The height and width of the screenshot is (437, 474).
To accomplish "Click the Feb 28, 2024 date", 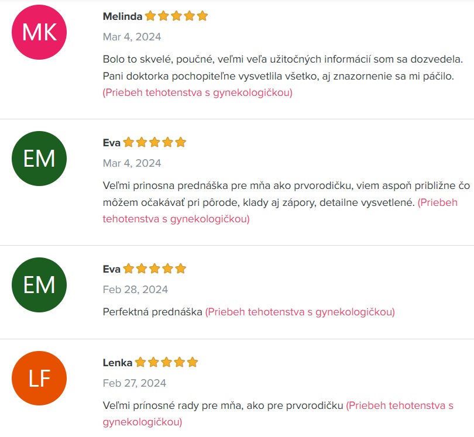I will point(135,290).
